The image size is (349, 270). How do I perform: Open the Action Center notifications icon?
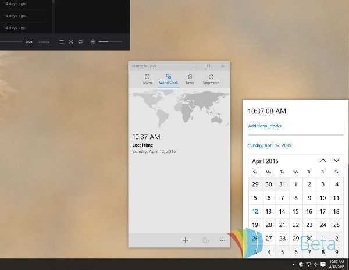(323, 264)
